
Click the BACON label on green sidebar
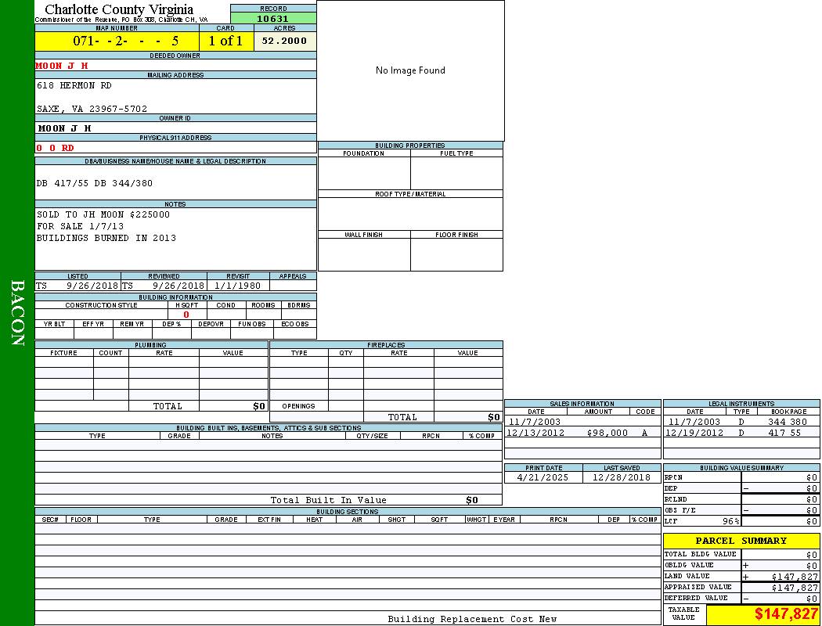pos(17,313)
